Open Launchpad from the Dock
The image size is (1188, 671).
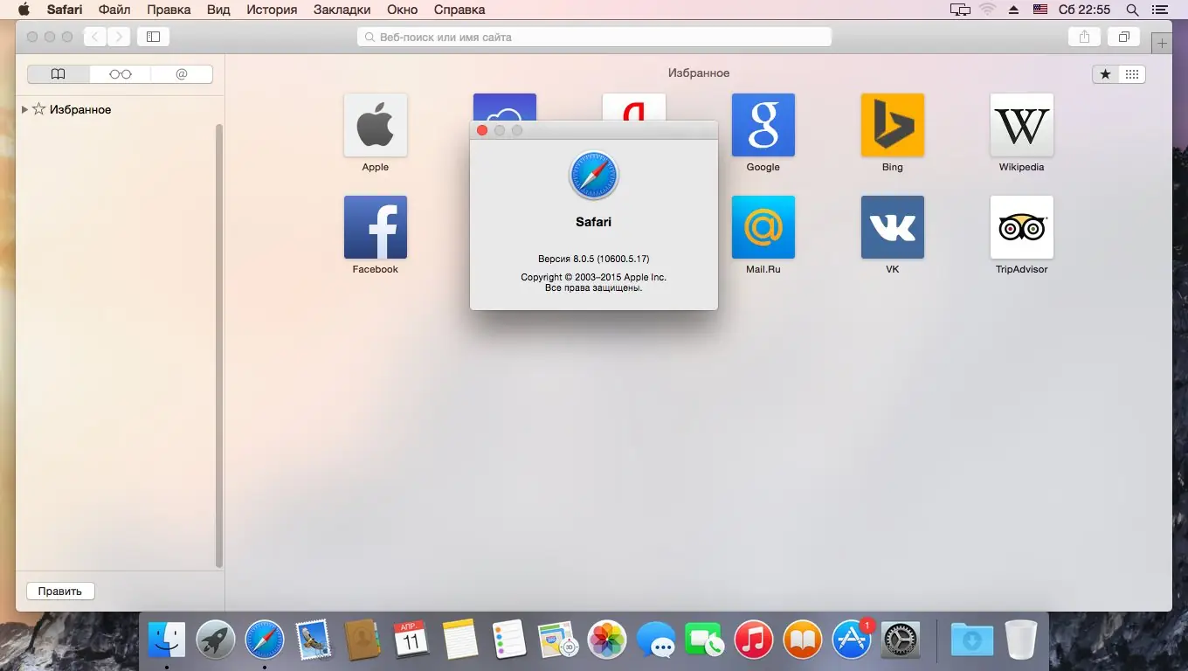pos(216,640)
